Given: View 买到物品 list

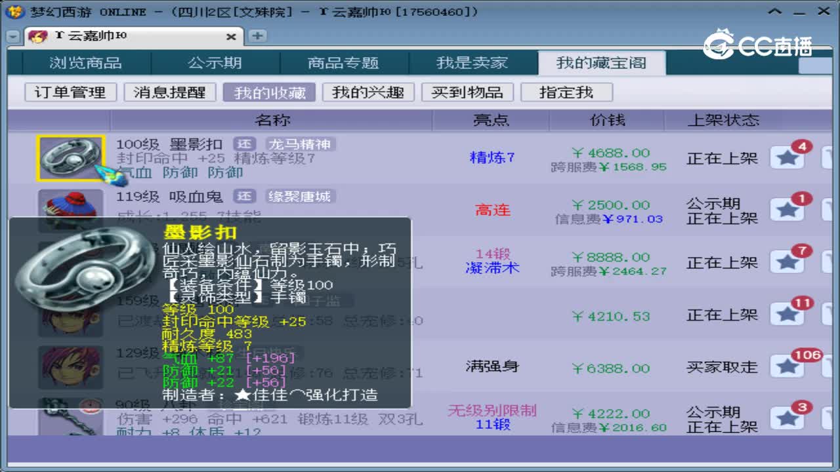Looking at the screenshot, I should pos(467,92).
